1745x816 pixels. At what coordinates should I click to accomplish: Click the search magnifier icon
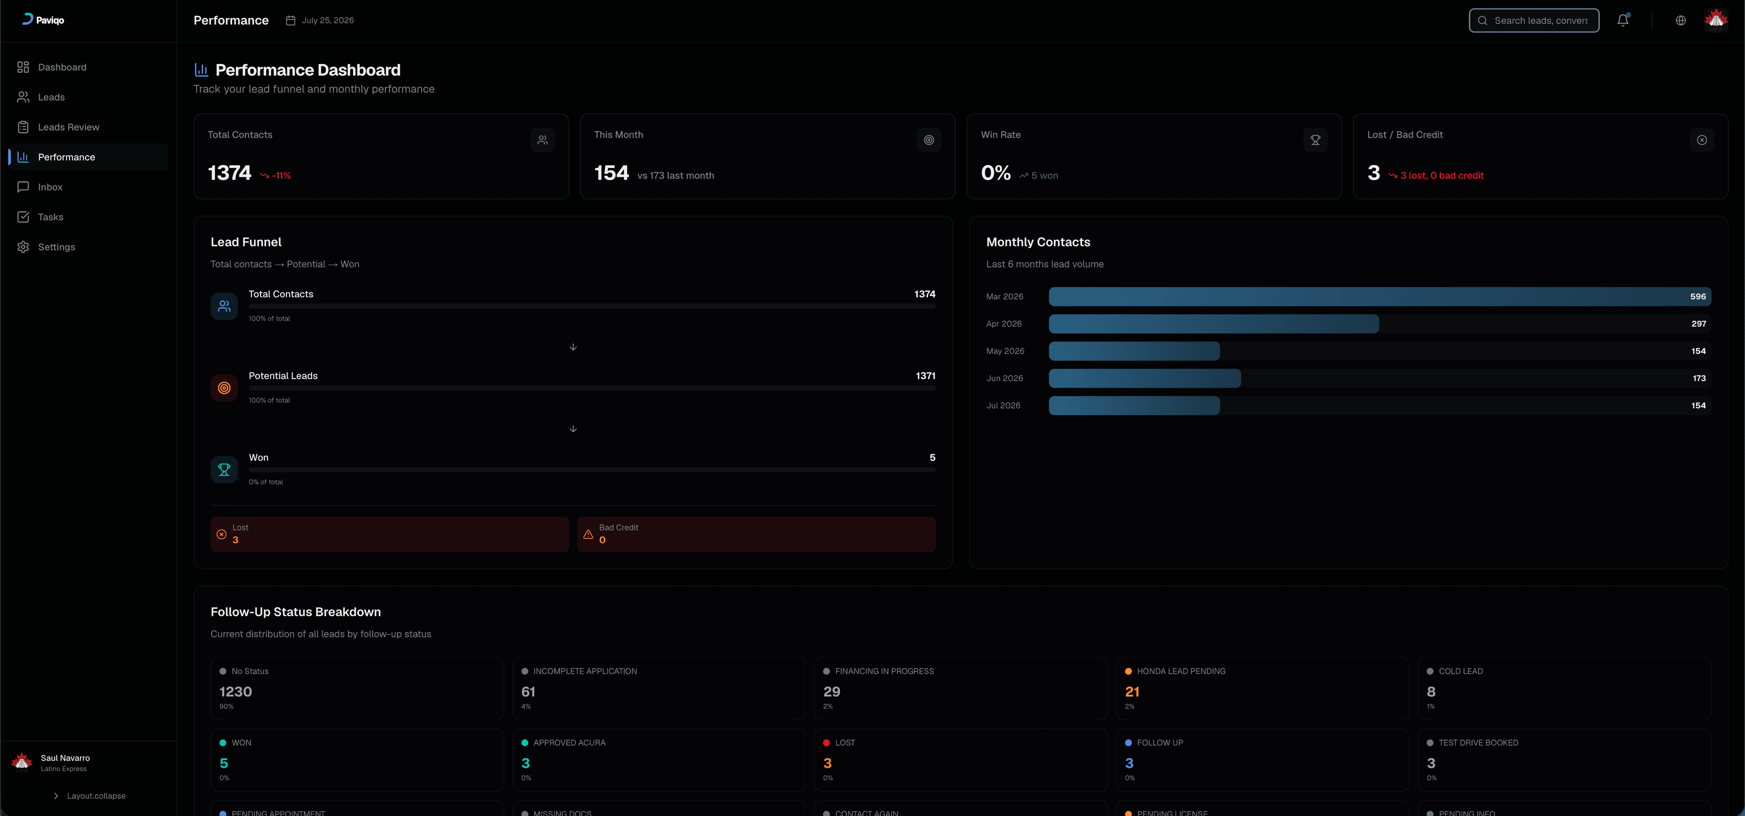(x=1483, y=20)
